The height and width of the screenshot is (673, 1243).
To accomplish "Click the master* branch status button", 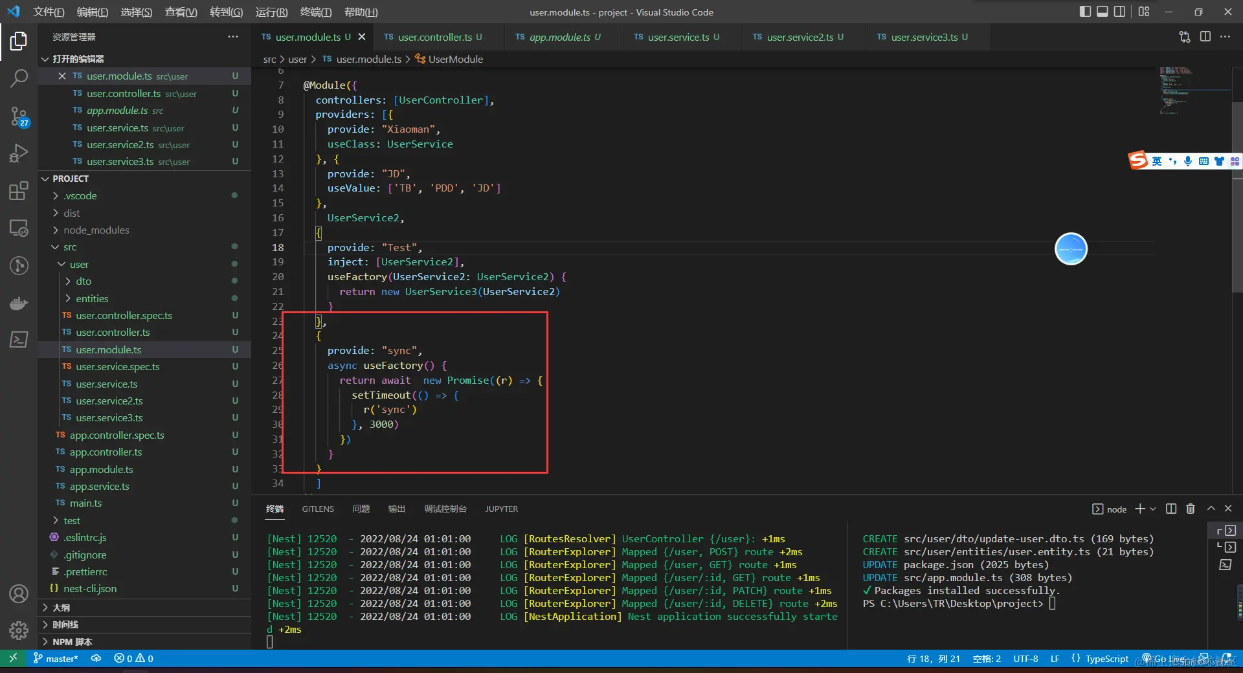I will pyautogui.click(x=56, y=658).
